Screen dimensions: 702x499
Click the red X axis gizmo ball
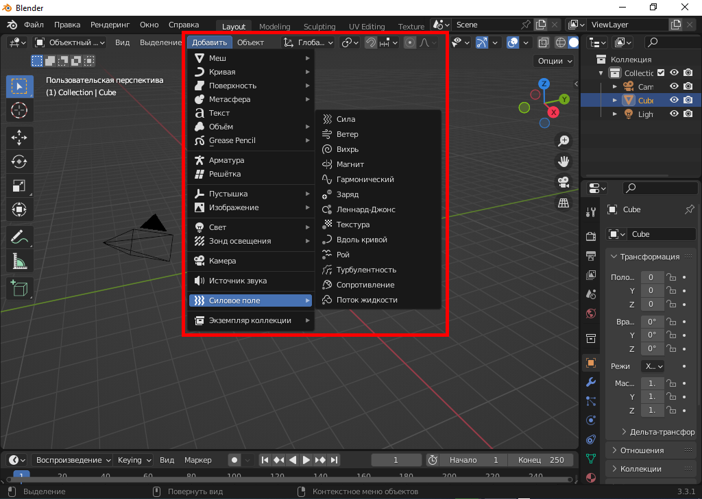click(554, 112)
